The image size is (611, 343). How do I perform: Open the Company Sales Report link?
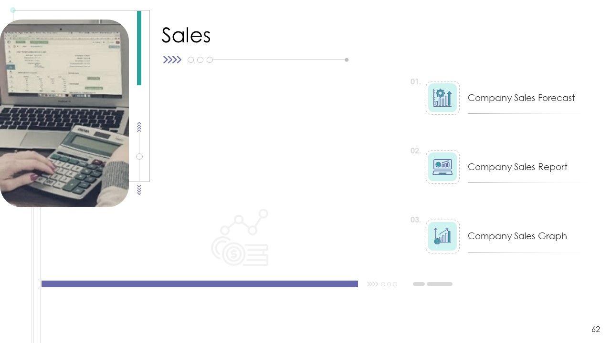pyautogui.click(x=517, y=167)
